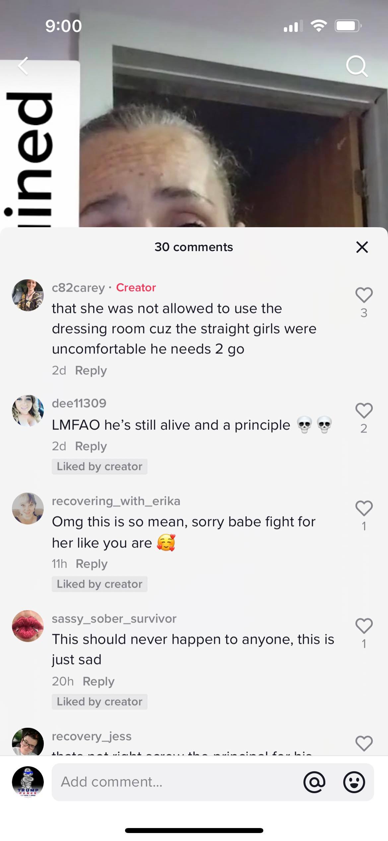Viewport: 388px width, 841px height.
Task: Reply to c82carey's comment
Action: 91,370
